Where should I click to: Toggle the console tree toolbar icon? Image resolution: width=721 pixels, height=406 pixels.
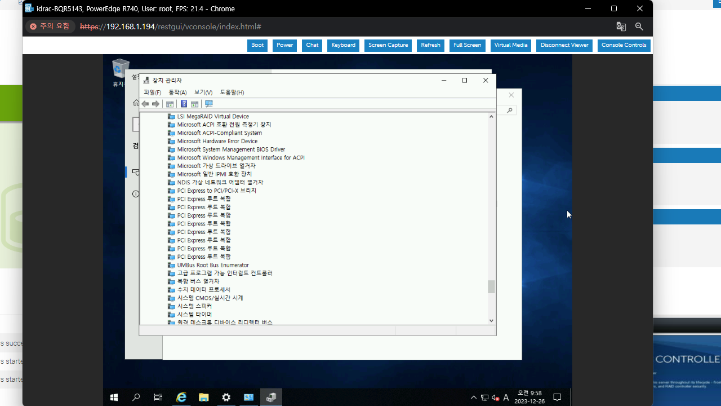[170, 104]
